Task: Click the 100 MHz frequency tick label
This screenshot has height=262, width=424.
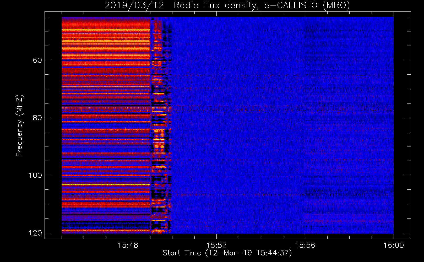Action: coord(35,175)
